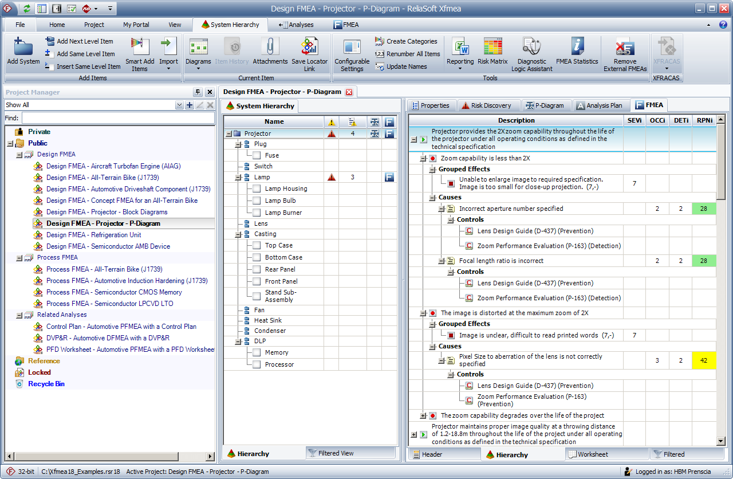The image size is (733, 479).
Task: Click the Add System icon
Action: tap(23, 47)
